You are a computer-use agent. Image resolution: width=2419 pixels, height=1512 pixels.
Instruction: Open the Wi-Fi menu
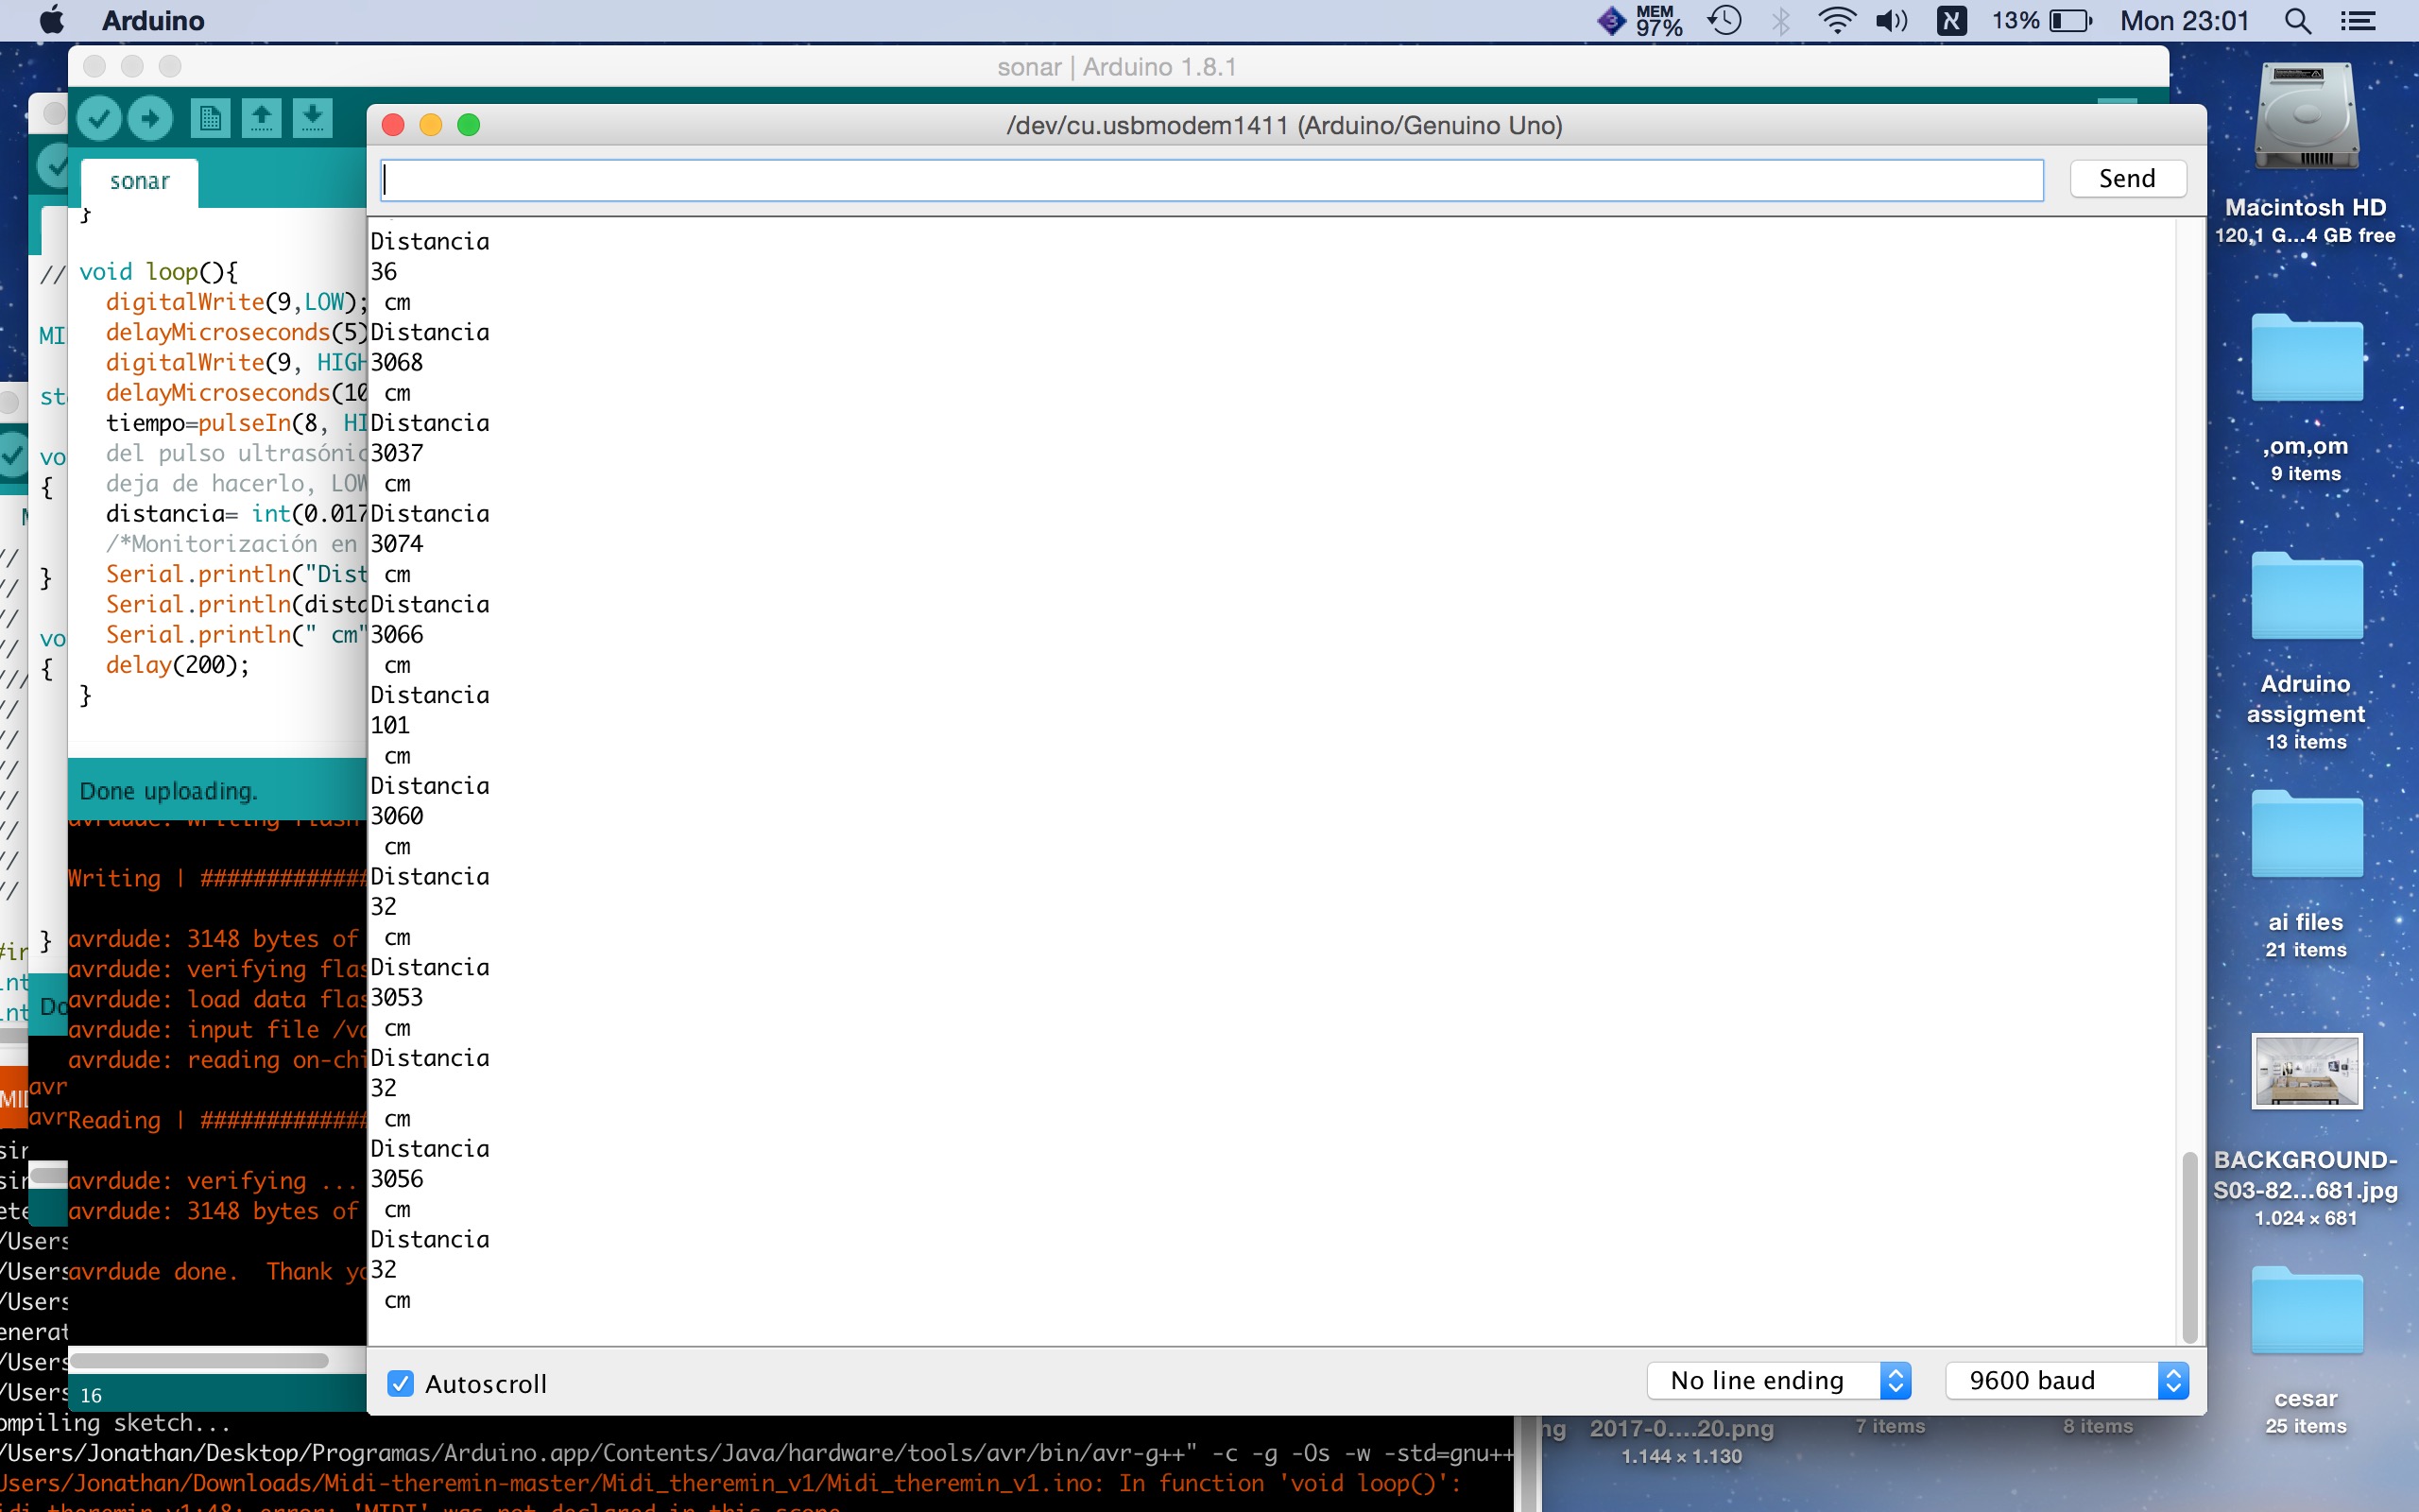point(1837,20)
